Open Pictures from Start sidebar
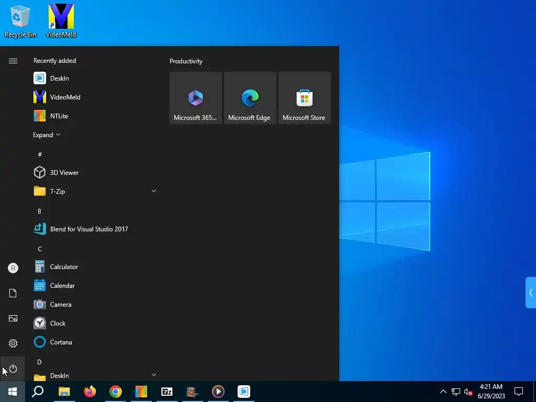The width and height of the screenshot is (536, 402). pyautogui.click(x=13, y=318)
